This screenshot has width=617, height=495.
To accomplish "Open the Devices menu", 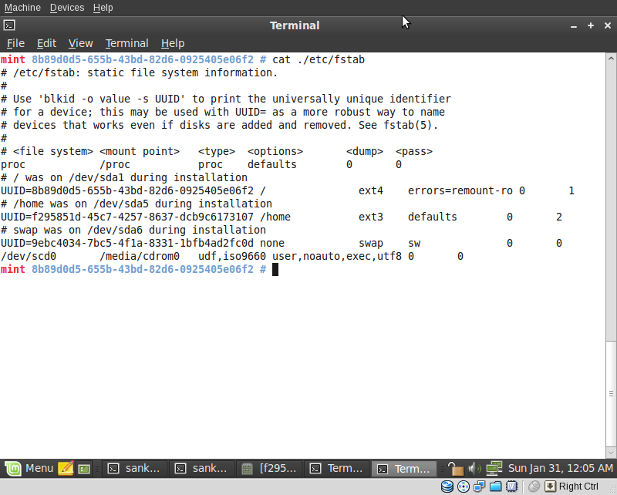I will (x=66, y=7).
